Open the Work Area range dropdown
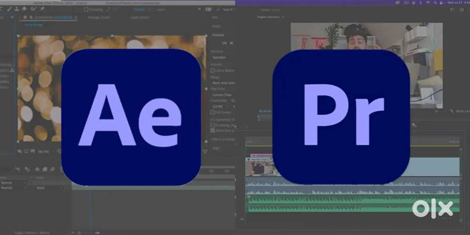The height and width of the screenshot is (235, 470). (223, 83)
